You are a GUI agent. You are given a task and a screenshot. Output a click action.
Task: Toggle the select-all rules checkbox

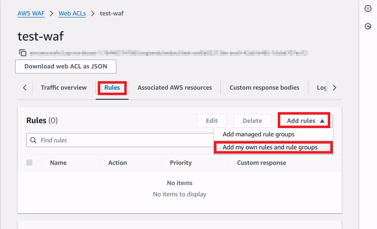(29, 163)
